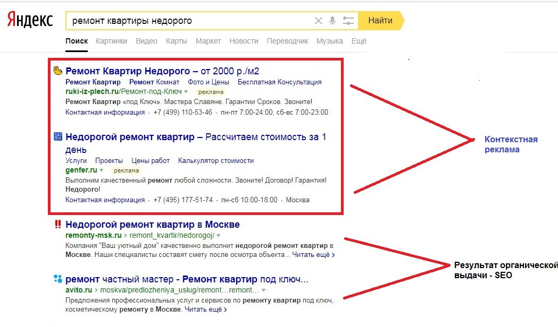This screenshot has width=558, height=327.
Task: Open 'Услуги' sitelink of genfer.ru
Action: (x=76, y=160)
